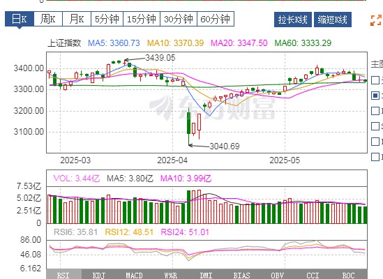The height and width of the screenshot is (279, 383).
Task: Show the MACD indicator
Action: (134, 275)
